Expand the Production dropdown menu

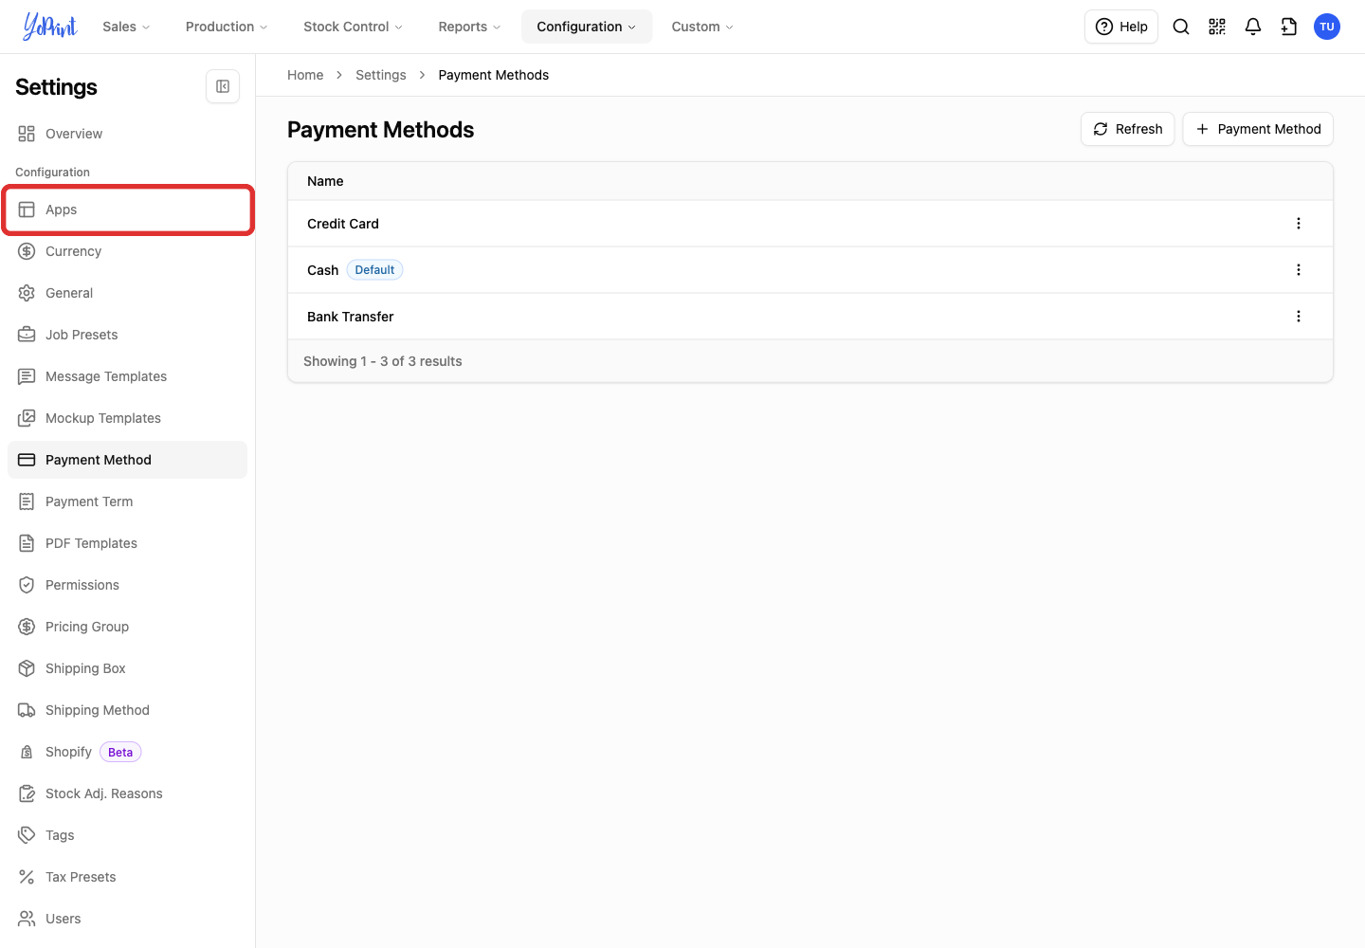point(227,27)
